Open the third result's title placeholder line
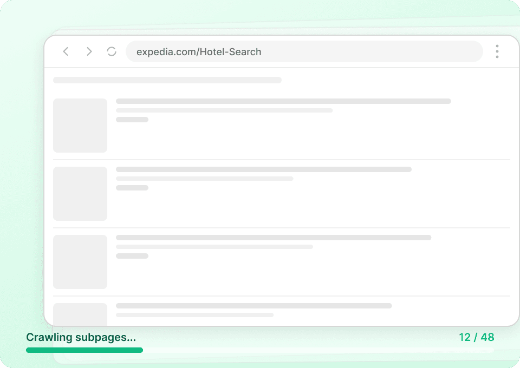Viewport: 520px width, 368px height. coord(274,238)
